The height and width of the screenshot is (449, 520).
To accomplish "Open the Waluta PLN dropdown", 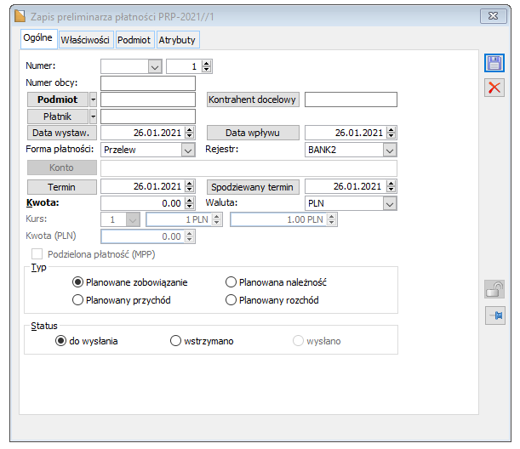I will pyautogui.click(x=390, y=203).
